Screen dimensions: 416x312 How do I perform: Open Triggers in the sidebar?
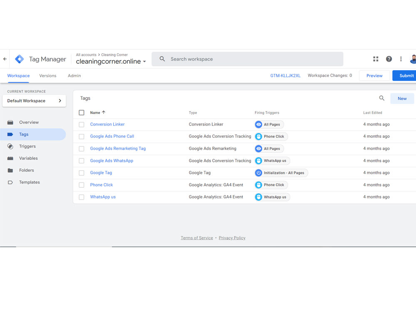27,146
